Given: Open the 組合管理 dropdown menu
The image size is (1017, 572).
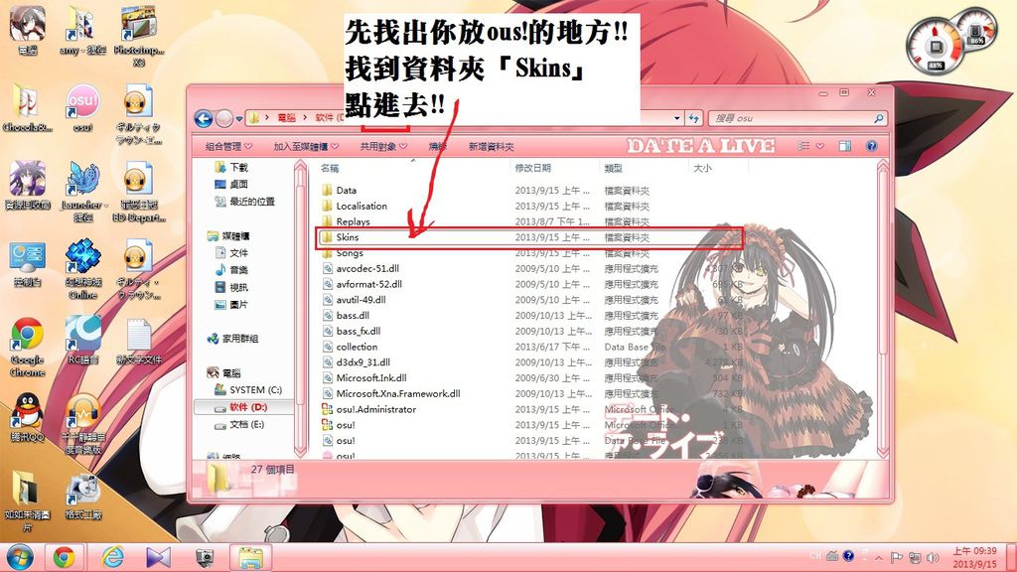Looking at the screenshot, I should 228,147.
